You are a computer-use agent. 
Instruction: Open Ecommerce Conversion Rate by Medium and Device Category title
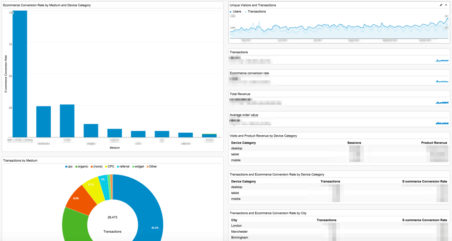pyautogui.click(x=47, y=5)
